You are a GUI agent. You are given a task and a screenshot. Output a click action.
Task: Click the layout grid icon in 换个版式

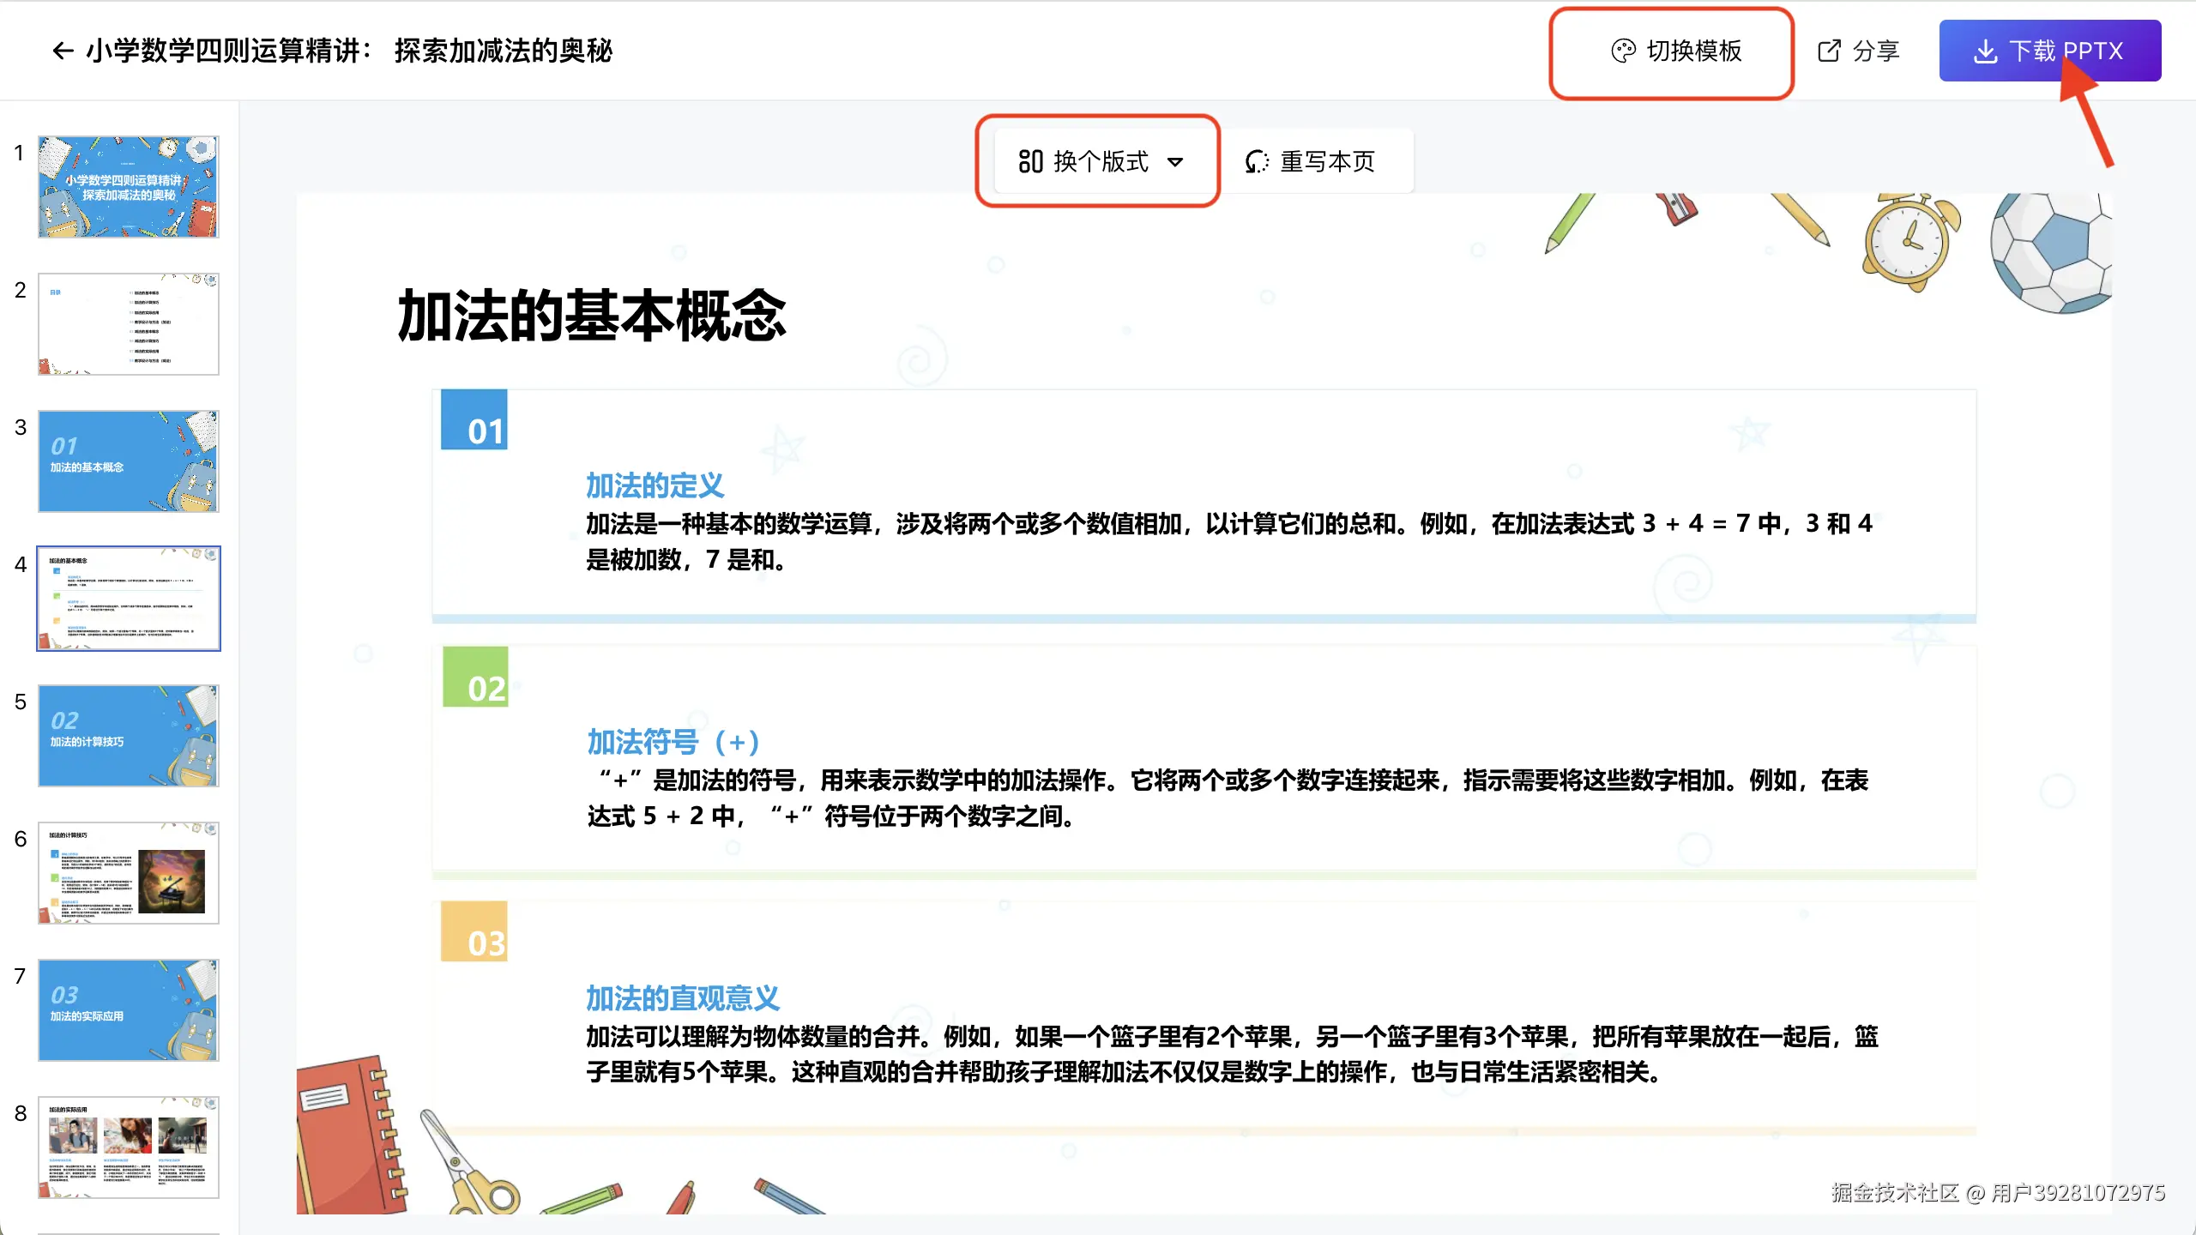coord(1030,161)
